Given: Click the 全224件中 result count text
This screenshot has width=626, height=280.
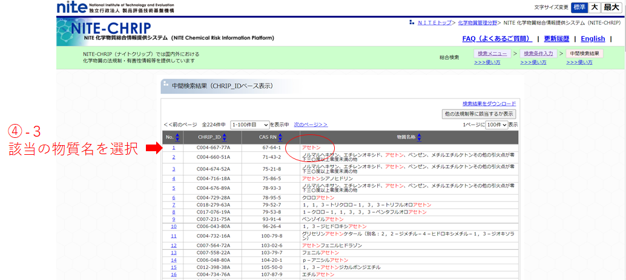Looking at the screenshot, I should coord(214,125).
